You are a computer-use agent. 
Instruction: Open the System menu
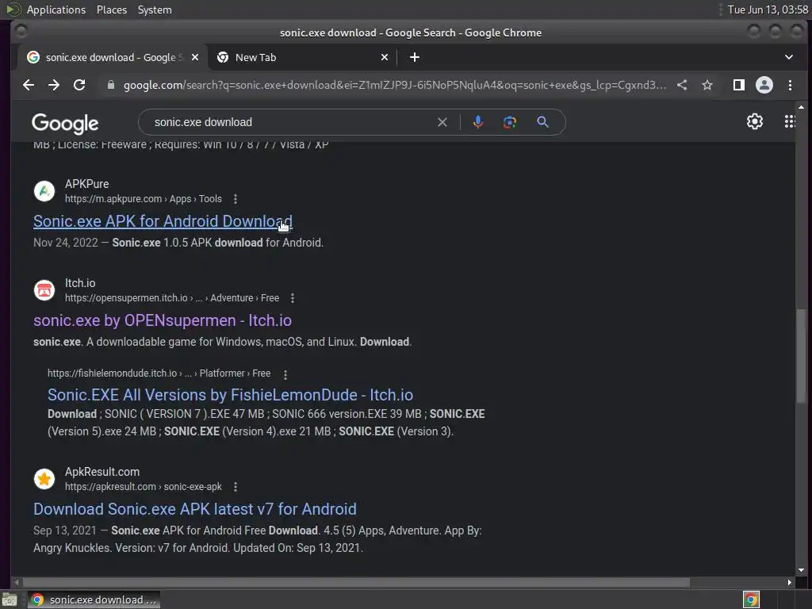tap(155, 10)
